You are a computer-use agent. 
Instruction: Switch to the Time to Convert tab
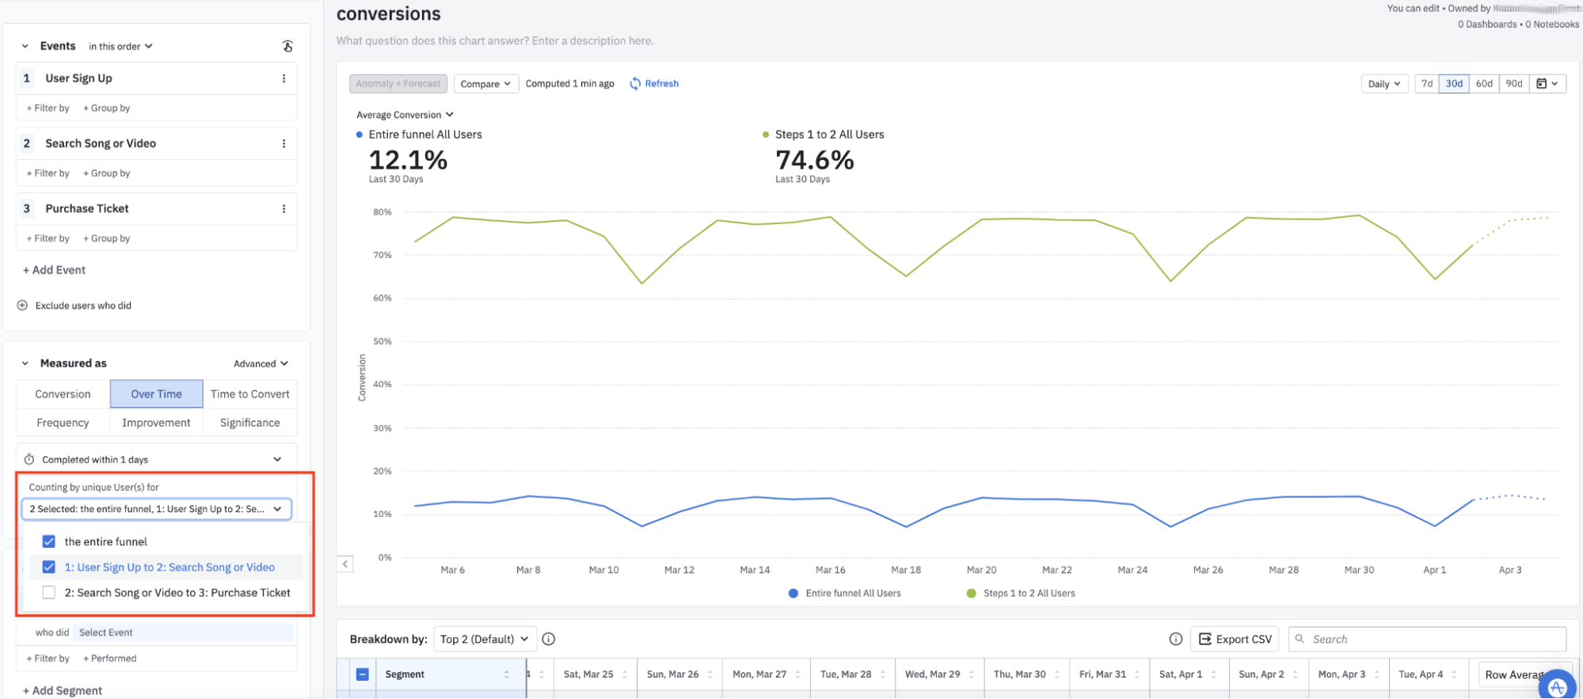point(249,394)
